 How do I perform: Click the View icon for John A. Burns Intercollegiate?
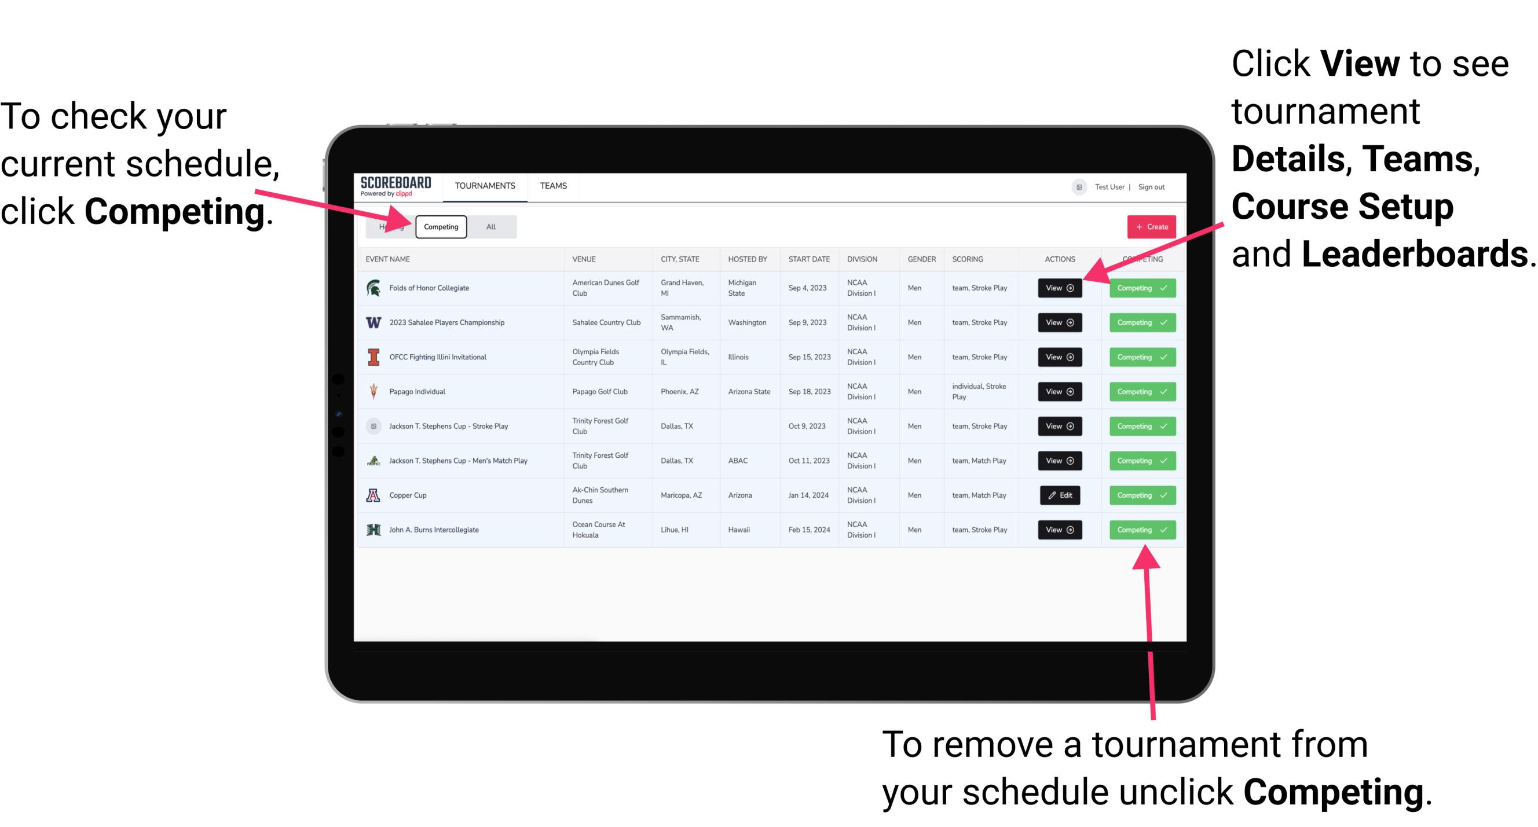coord(1056,528)
